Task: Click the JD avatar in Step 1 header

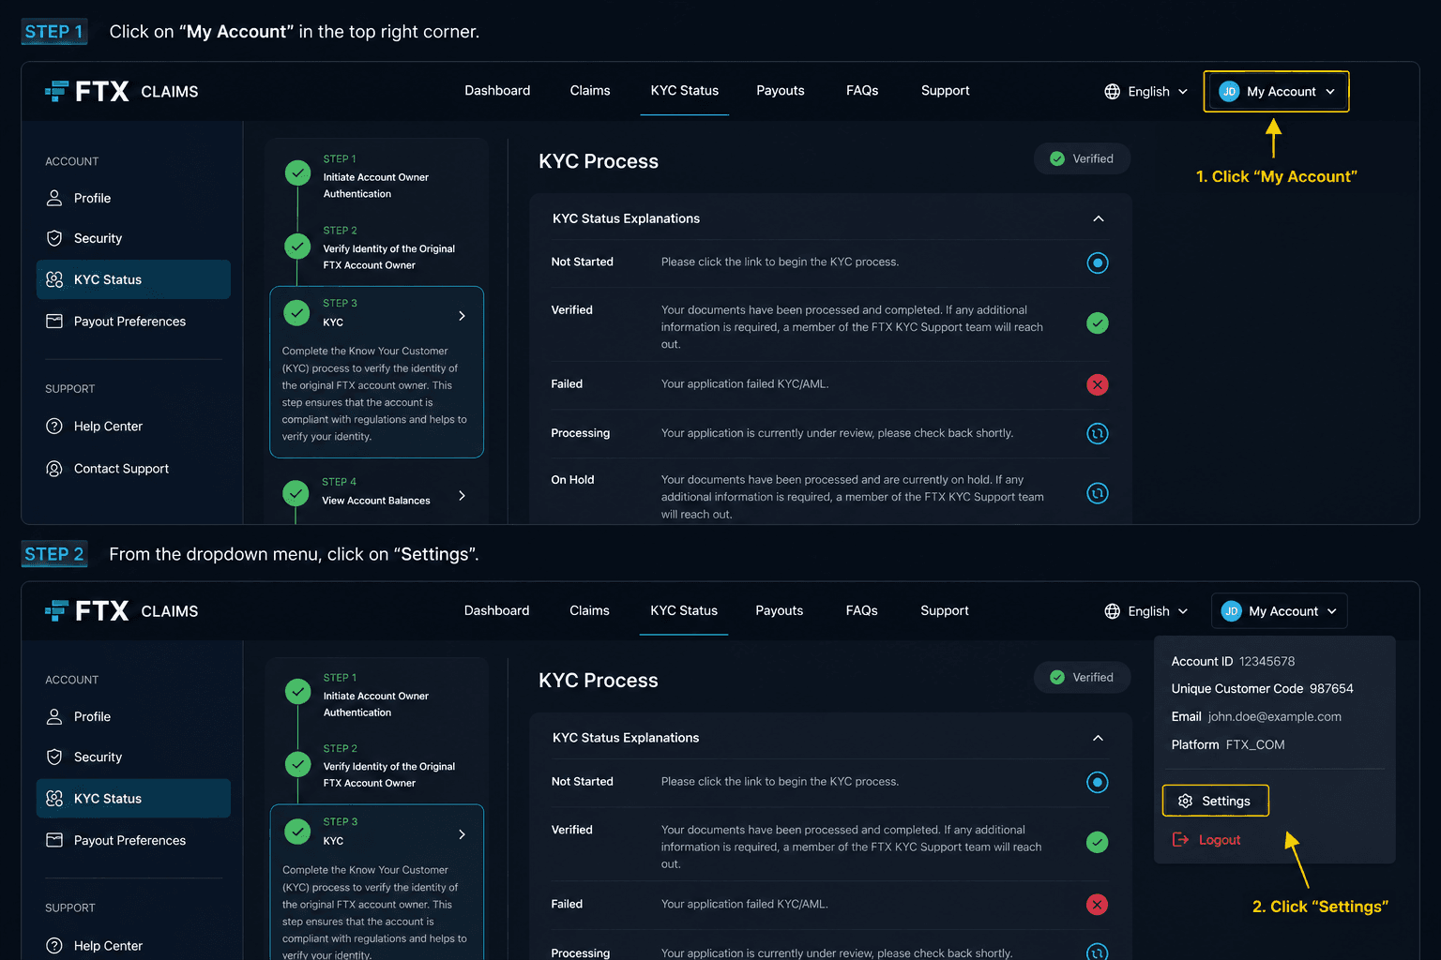Action: (x=1229, y=91)
